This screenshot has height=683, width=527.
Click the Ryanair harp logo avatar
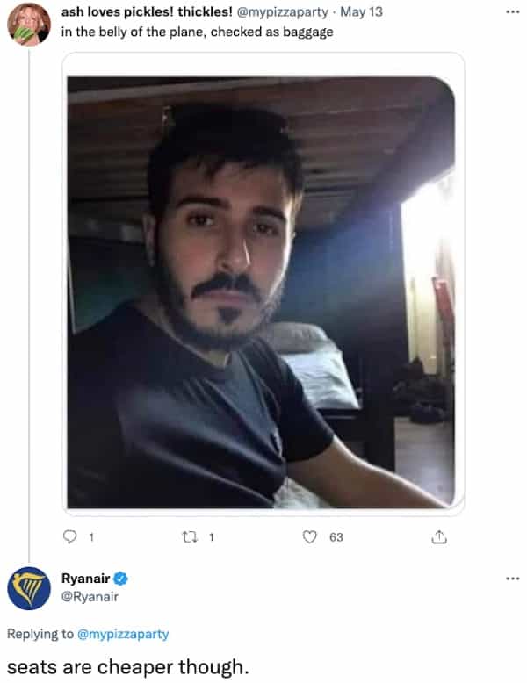tap(29, 588)
